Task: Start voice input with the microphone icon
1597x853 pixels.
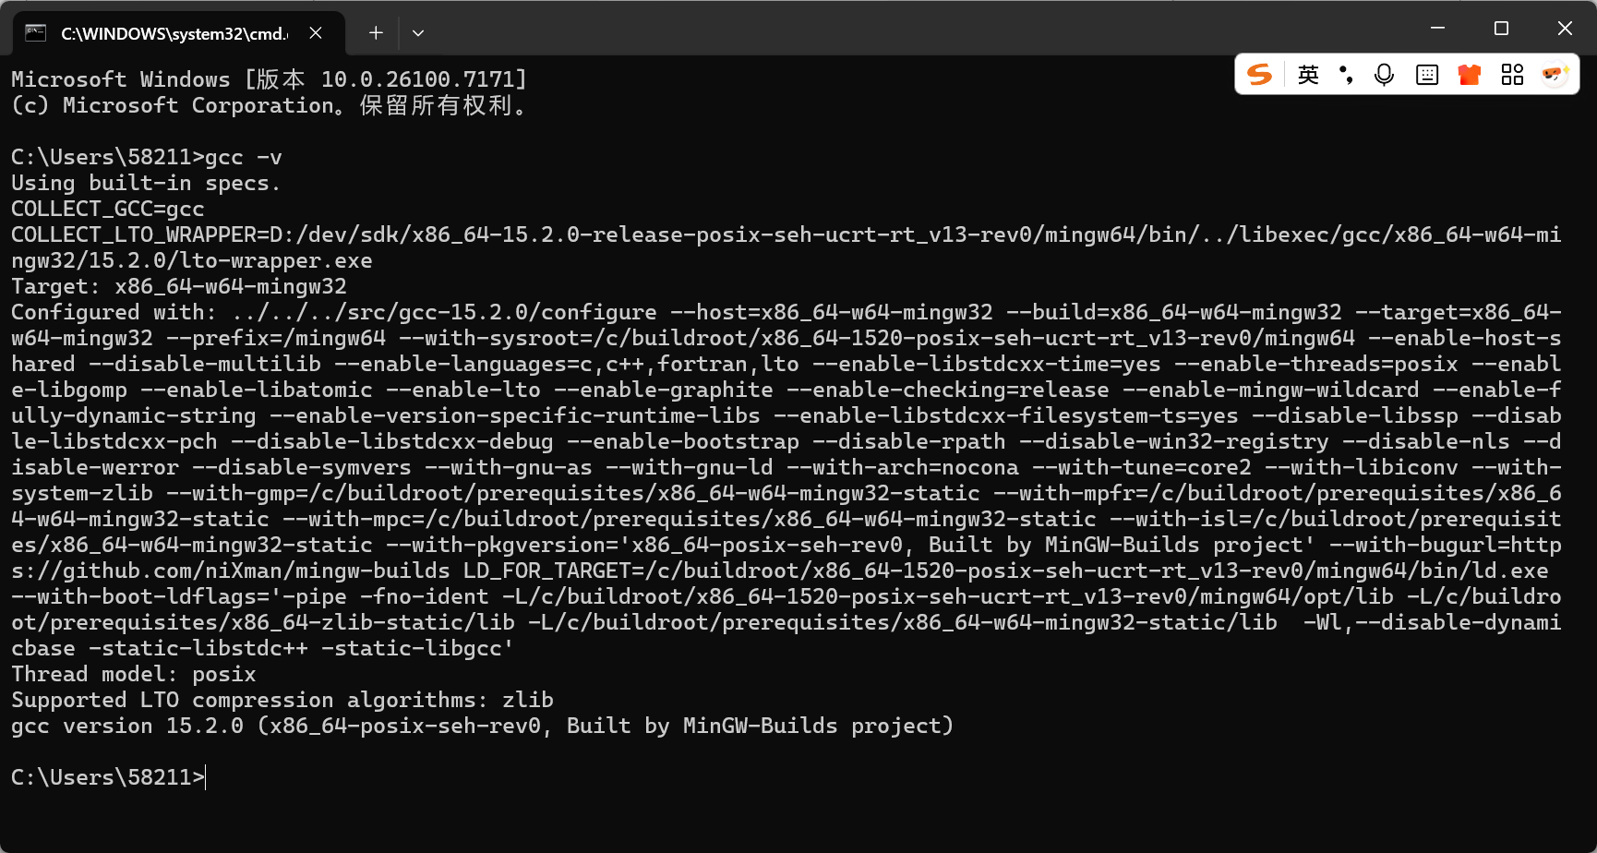Action: coord(1384,75)
